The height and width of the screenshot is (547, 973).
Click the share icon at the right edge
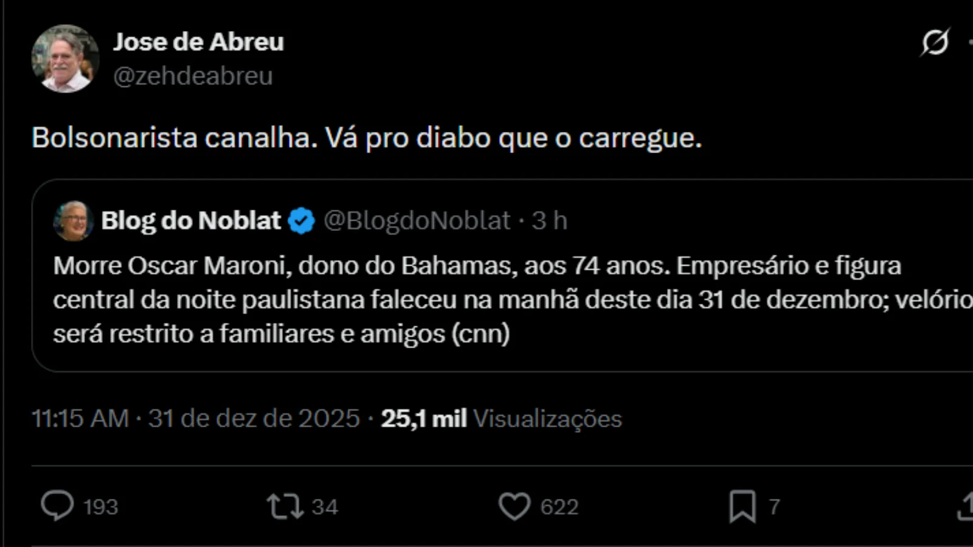tap(966, 506)
